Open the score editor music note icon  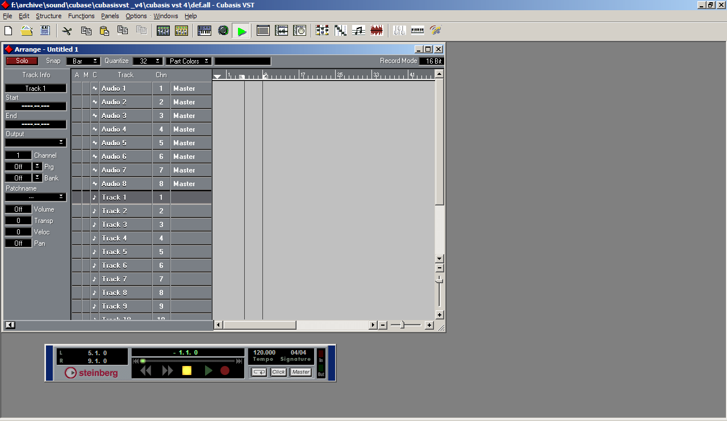pos(358,31)
